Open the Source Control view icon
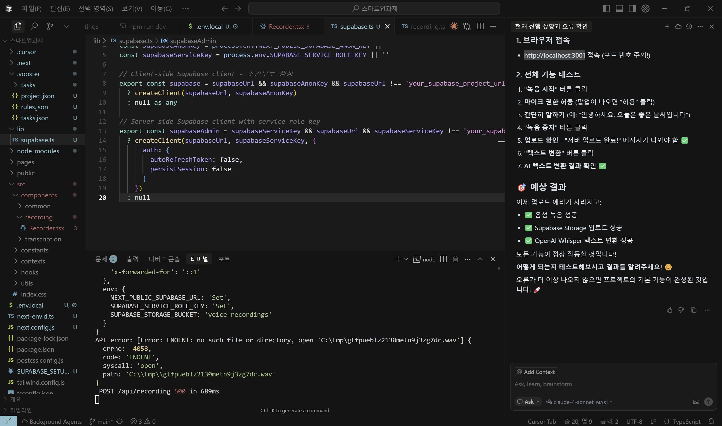 50,26
